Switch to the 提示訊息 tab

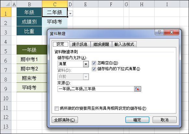(x=80, y=44)
